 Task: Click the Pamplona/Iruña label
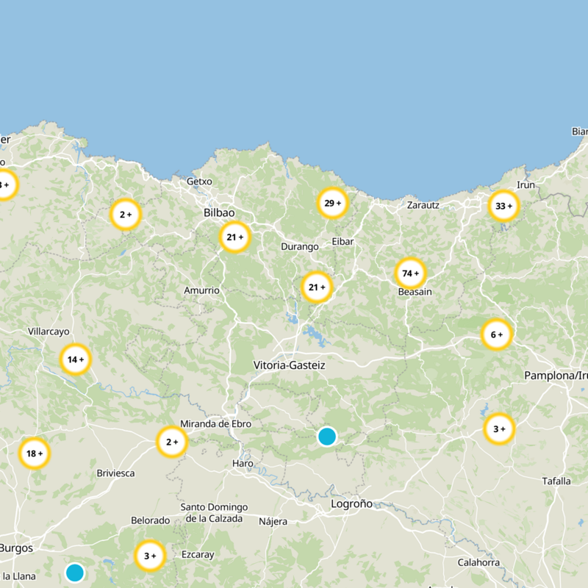pos(556,376)
